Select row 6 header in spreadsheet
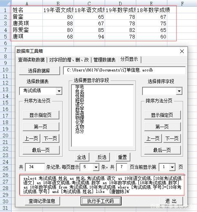Viewport: 197px width, 212px height. pos(5,43)
